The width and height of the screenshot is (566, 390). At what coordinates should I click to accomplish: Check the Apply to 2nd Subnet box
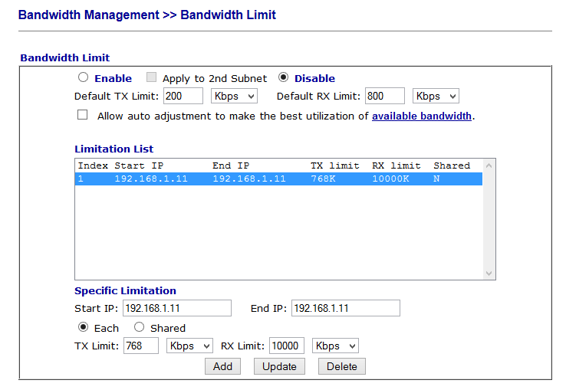point(151,77)
